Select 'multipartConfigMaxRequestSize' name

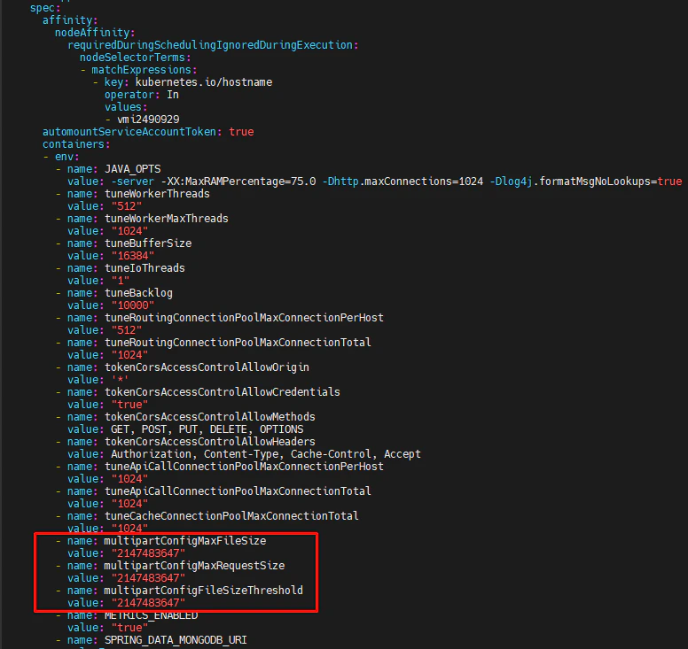(194, 566)
